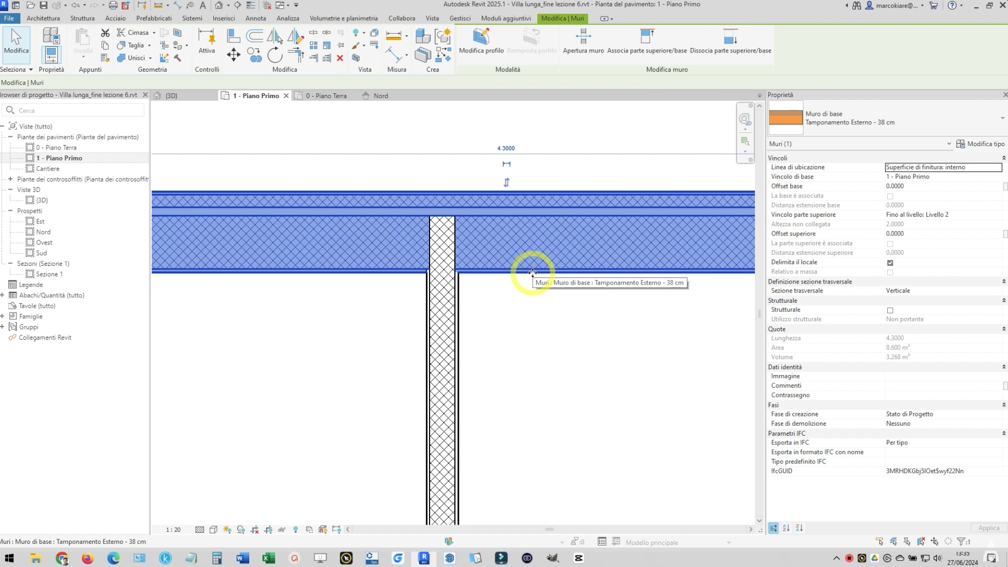
Task: Switch to the 0 - Piano Terra view tab
Action: [x=326, y=96]
